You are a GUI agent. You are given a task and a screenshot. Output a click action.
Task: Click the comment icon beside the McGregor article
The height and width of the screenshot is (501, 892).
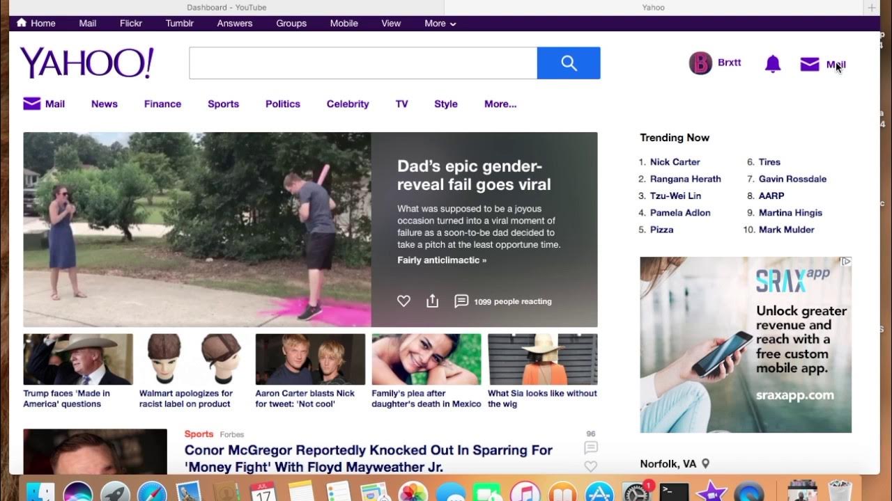(591, 447)
